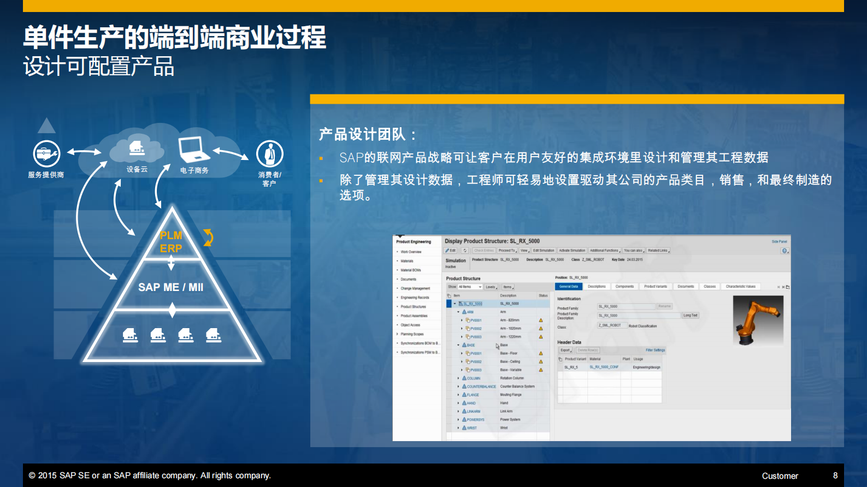Open Product Structures in side menu

click(x=413, y=307)
